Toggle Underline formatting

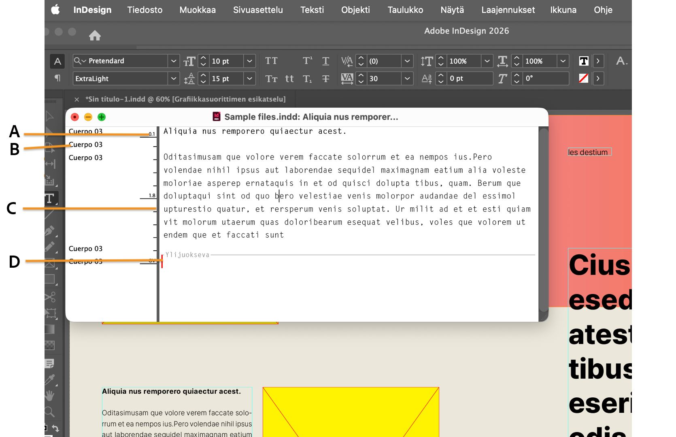325,61
